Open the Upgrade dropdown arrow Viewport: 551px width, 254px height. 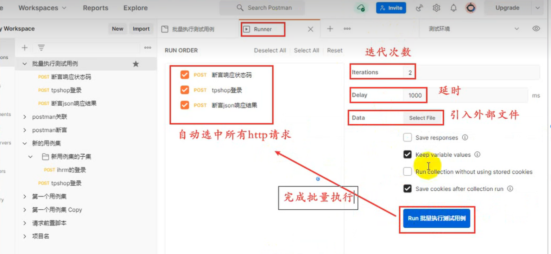click(x=537, y=8)
